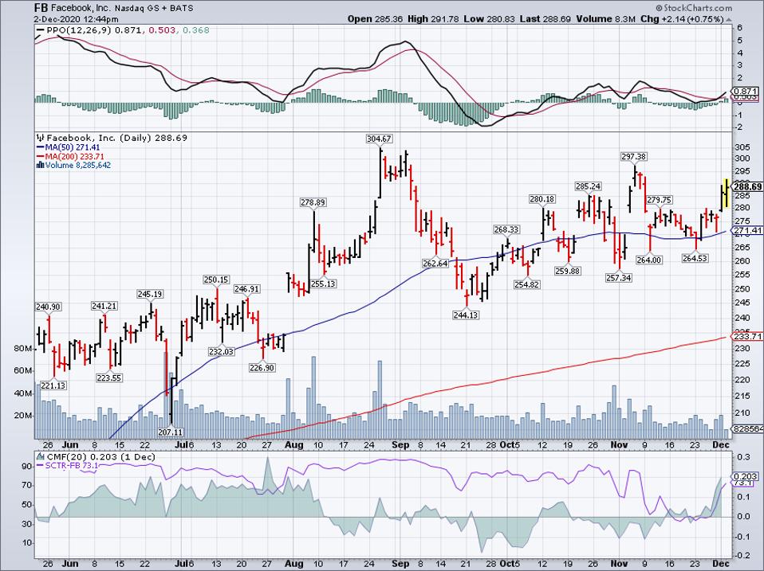Click the 240.90 price label
This screenshot has height=571, width=764.
(x=48, y=307)
